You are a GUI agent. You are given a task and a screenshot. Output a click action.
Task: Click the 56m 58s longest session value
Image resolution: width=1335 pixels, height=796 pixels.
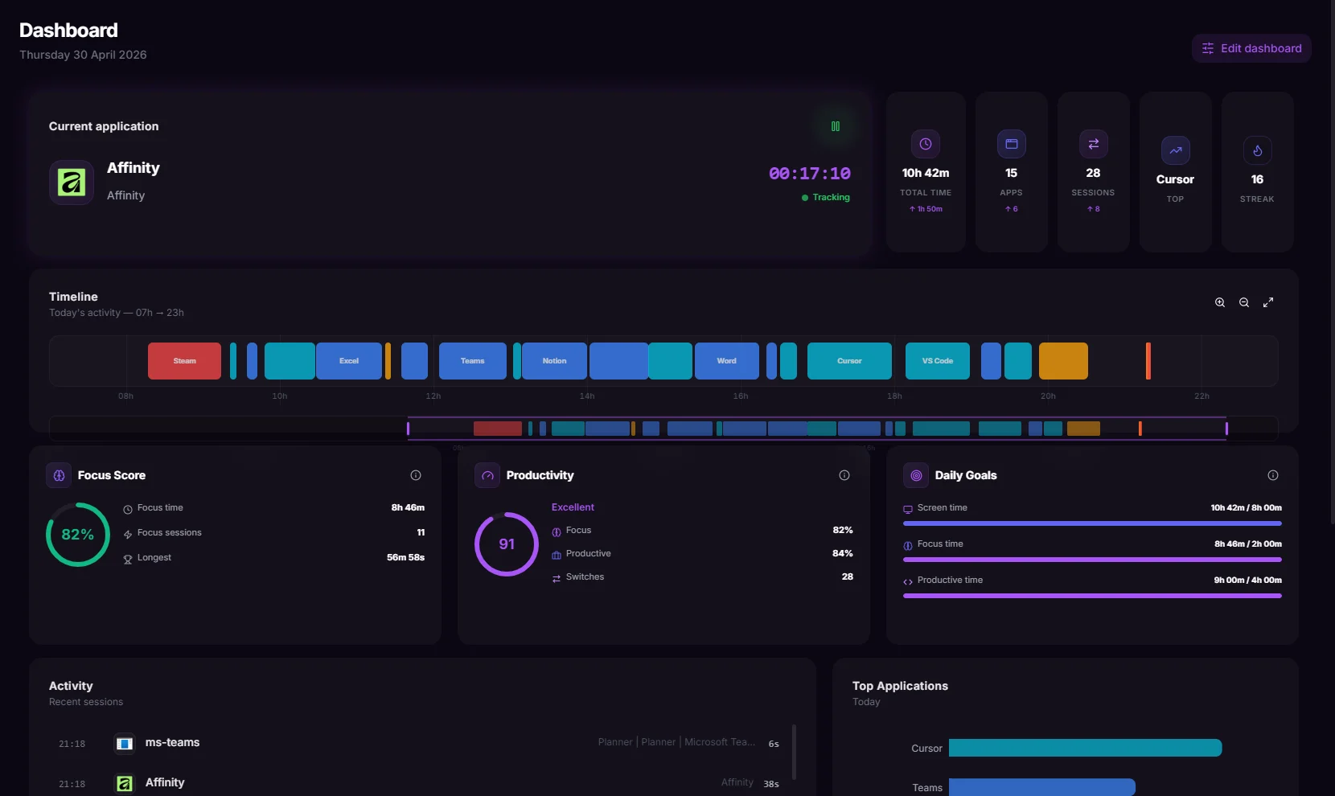click(406, 557)
